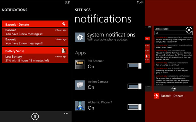Tap the Baconit icon below the app card

(156, 96)
